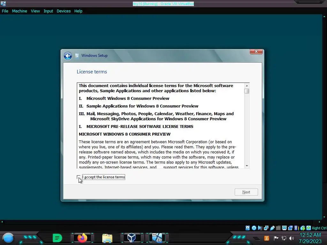Click the shared folders status icon

278,228
